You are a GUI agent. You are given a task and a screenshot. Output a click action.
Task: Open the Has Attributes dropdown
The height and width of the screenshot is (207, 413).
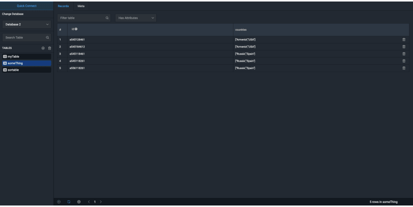[x=136, y=18]
